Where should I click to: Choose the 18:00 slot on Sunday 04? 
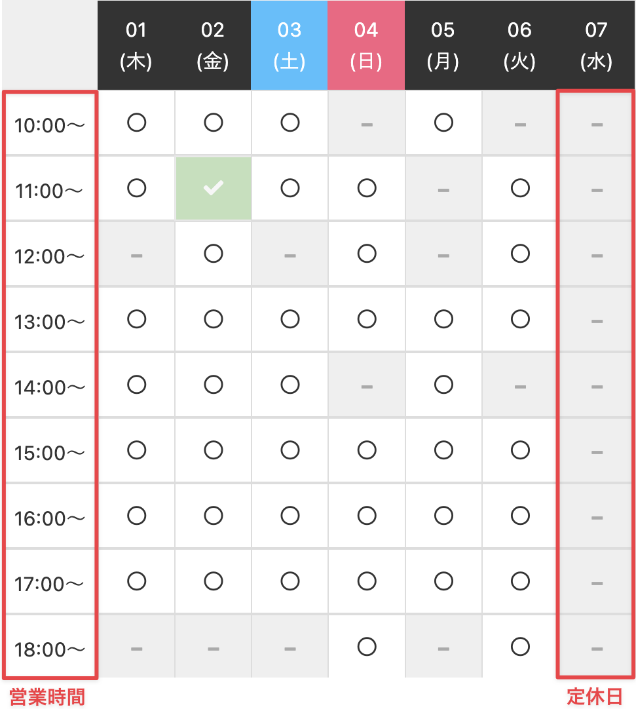367,647
